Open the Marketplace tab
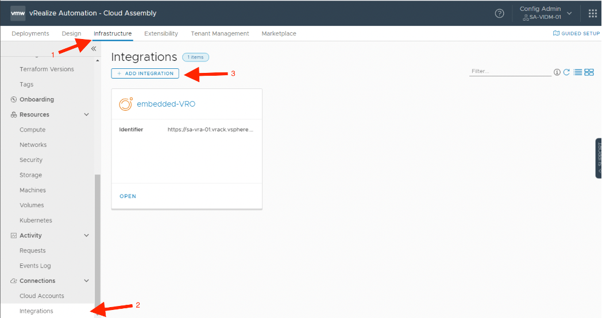Screen dimensions: 602x318 click(x=279, y=33)
